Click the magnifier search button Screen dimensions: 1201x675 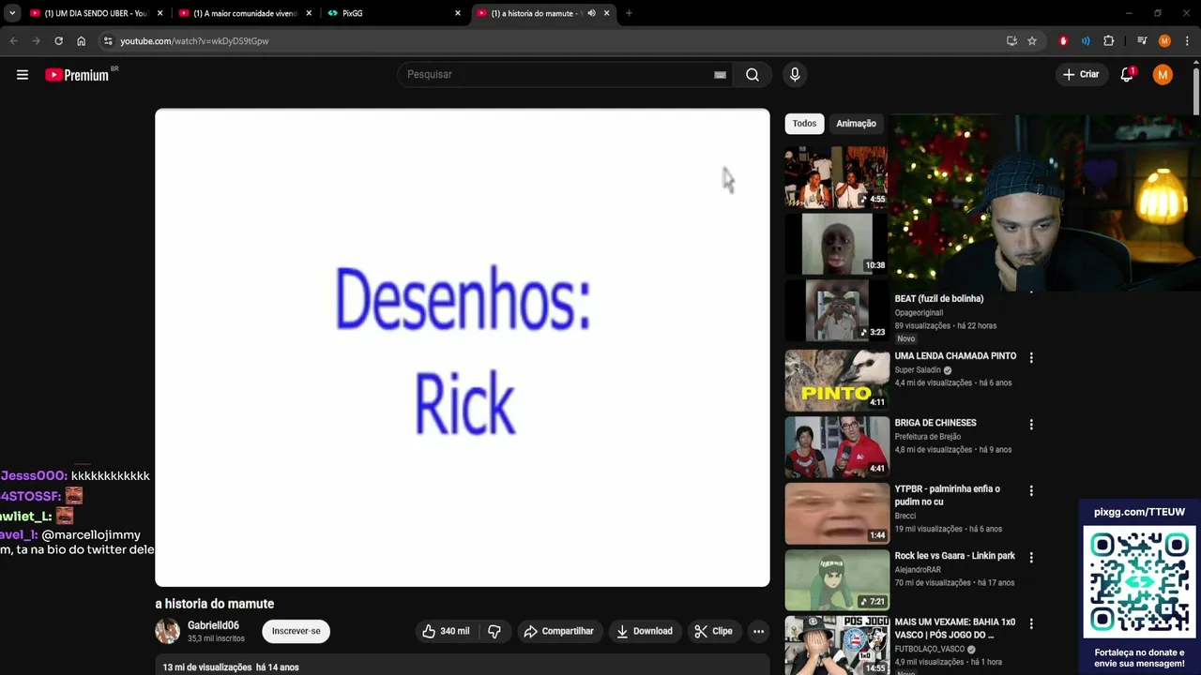[753, 75]
